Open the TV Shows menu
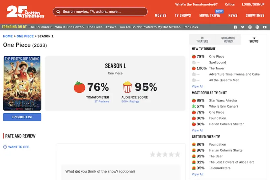 [183, 16]
